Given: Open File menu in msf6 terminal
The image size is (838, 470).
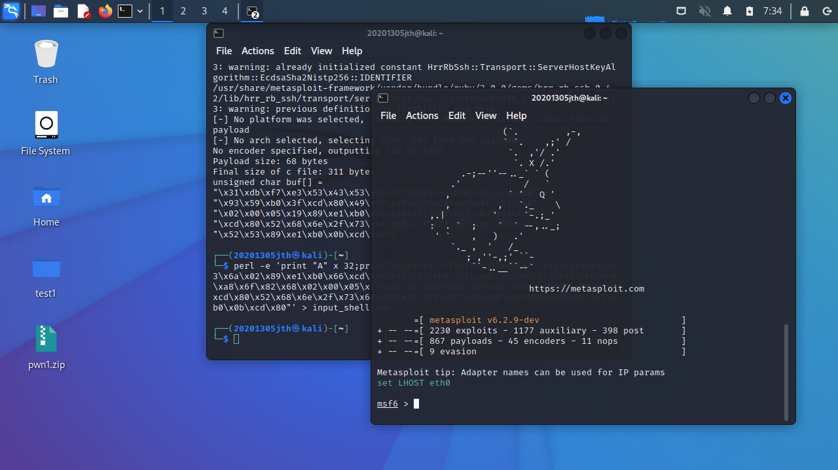Looking at the screenshot, I should point(388,116).
